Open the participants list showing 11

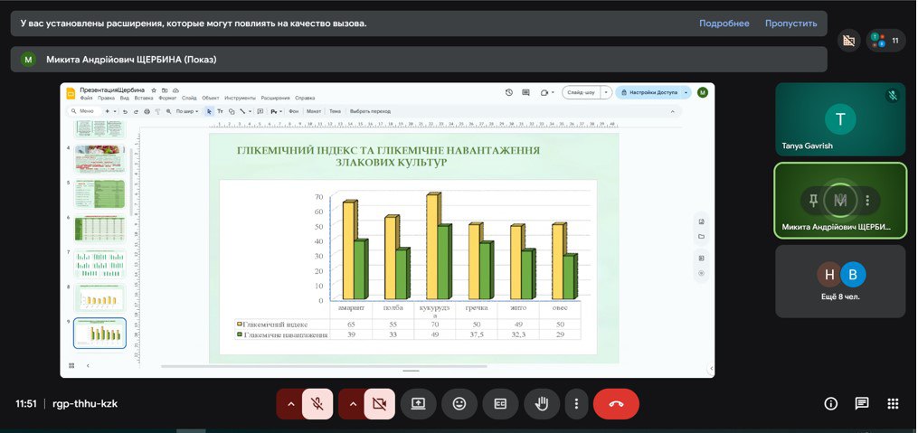tap(885, 41)
